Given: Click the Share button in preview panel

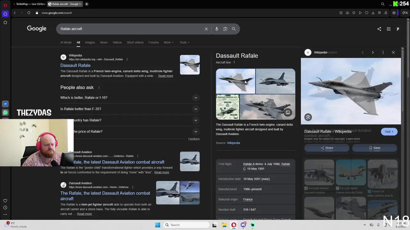Looking at the screenshot, I should (x=327, y=148).
